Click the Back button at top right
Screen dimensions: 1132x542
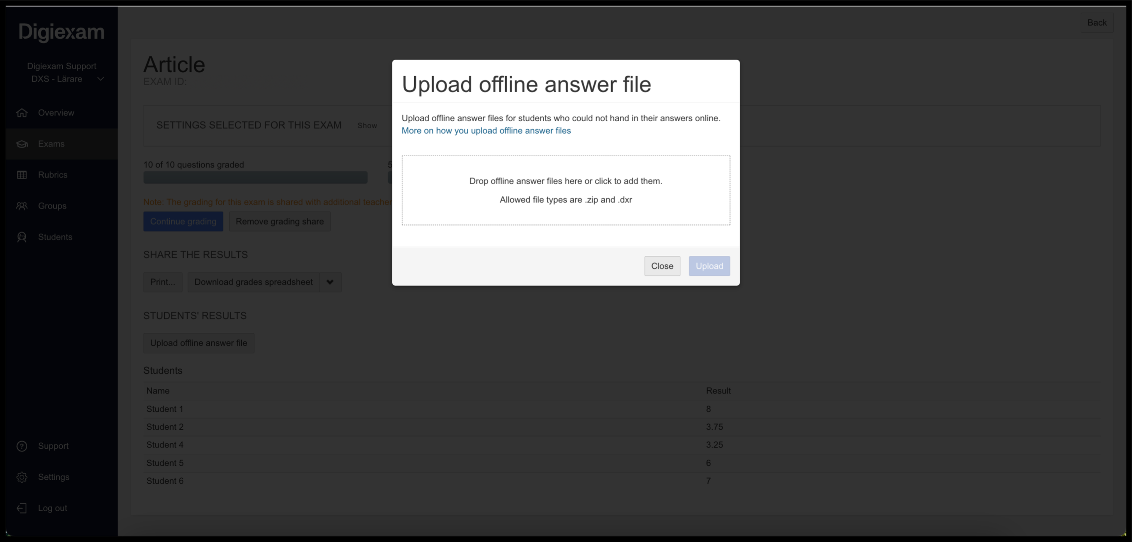[1097, 23]
